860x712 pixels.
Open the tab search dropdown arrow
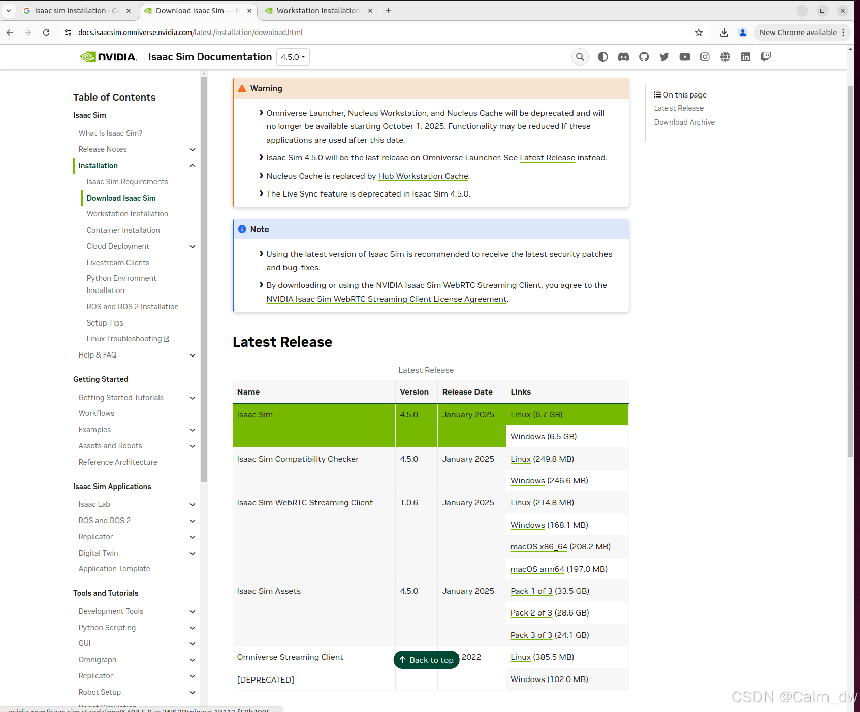(9, 10)
